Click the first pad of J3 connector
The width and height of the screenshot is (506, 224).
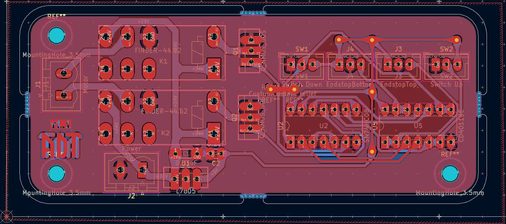(x=388, y=63)
